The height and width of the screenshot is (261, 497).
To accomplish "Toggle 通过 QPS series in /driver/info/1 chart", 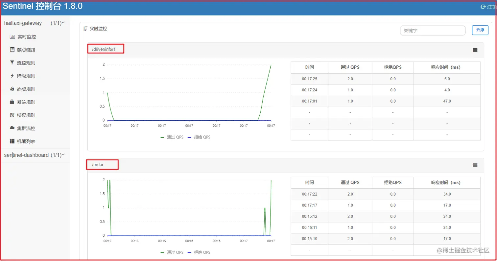I will pyautogui.click(x=172, y=137).
